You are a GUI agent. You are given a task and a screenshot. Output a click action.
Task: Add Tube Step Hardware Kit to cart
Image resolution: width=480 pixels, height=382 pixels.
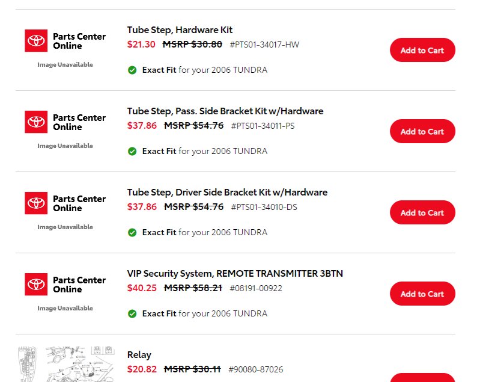coord(422,50)
